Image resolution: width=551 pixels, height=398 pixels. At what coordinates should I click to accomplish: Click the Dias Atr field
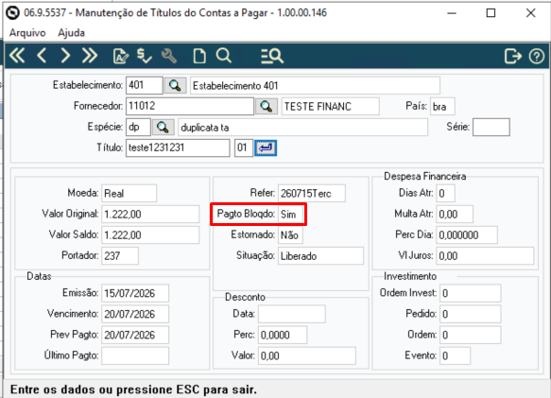[445, 193]
